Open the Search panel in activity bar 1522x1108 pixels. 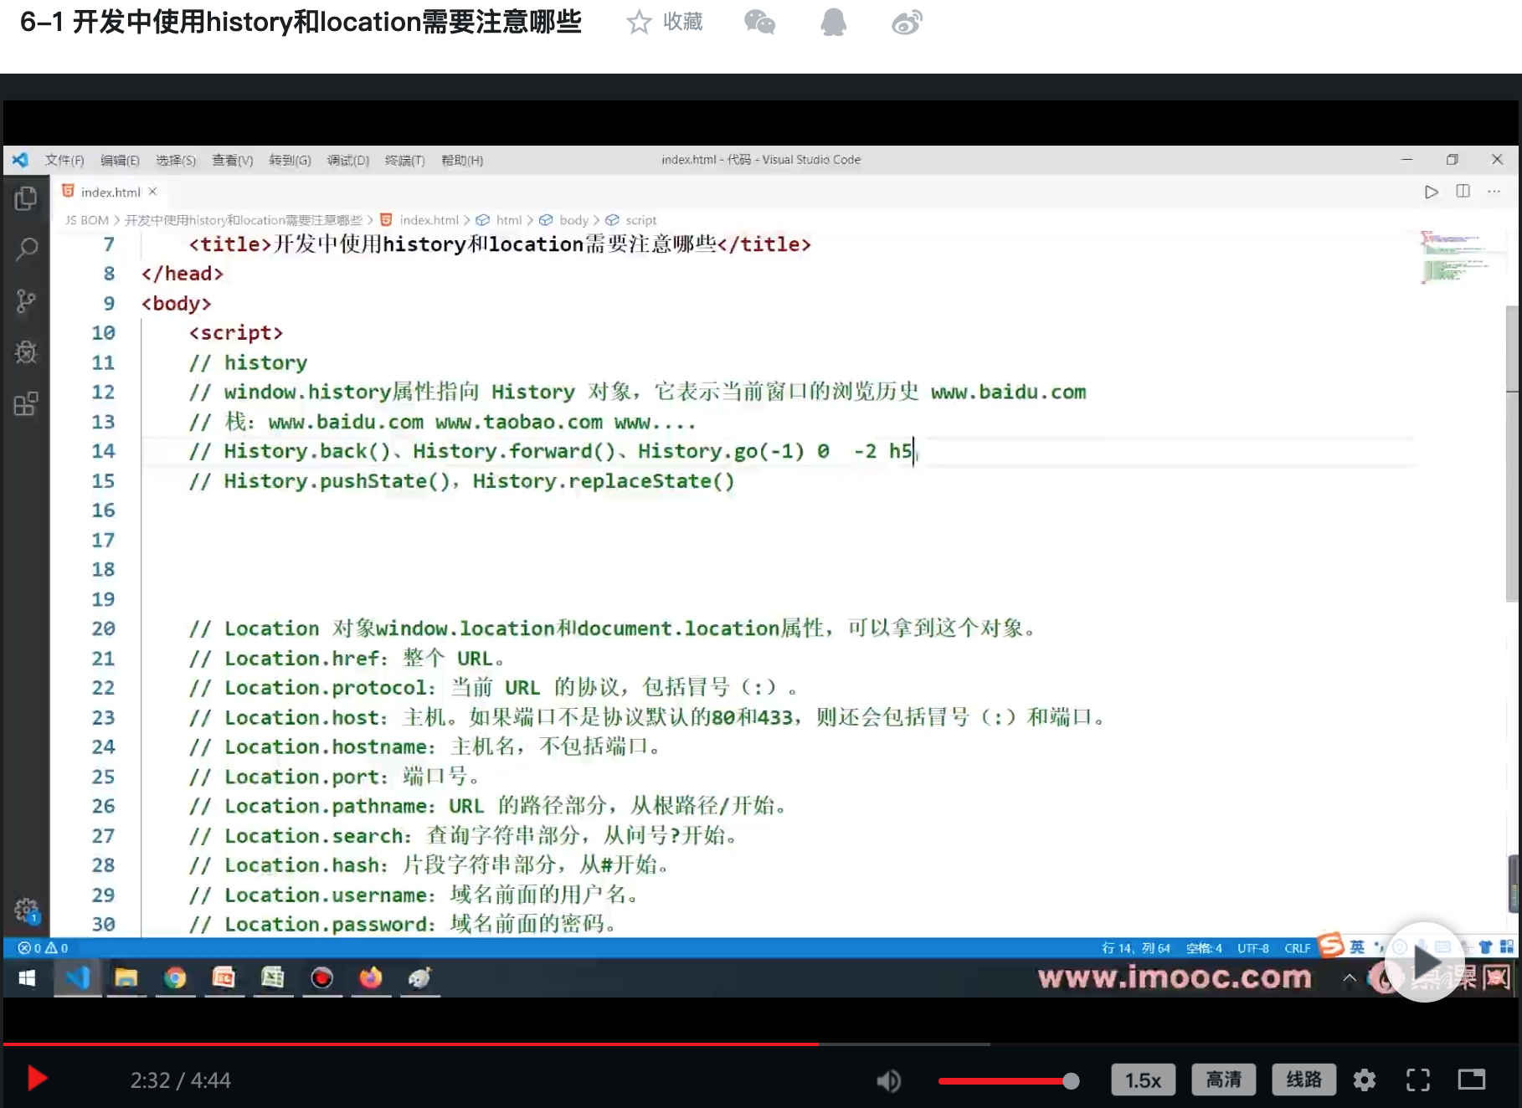(26, 249)
